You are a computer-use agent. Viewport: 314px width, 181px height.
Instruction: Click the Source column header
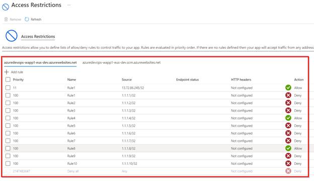pyautogui.click(x=127, y=79)
